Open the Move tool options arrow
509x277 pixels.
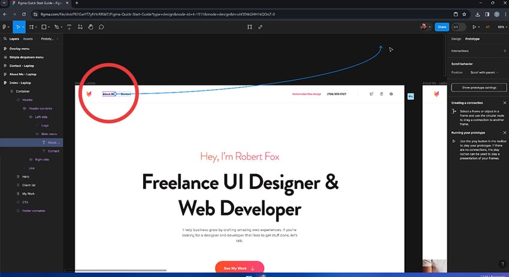click(23, 28)
